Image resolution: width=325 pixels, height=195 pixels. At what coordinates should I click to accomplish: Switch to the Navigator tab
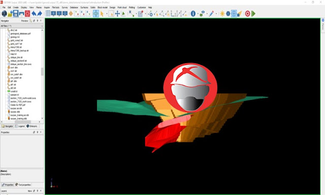point(8,126)
